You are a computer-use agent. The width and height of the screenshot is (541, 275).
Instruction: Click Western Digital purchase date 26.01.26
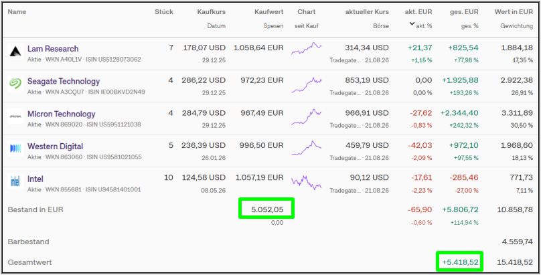click(214, 158)
